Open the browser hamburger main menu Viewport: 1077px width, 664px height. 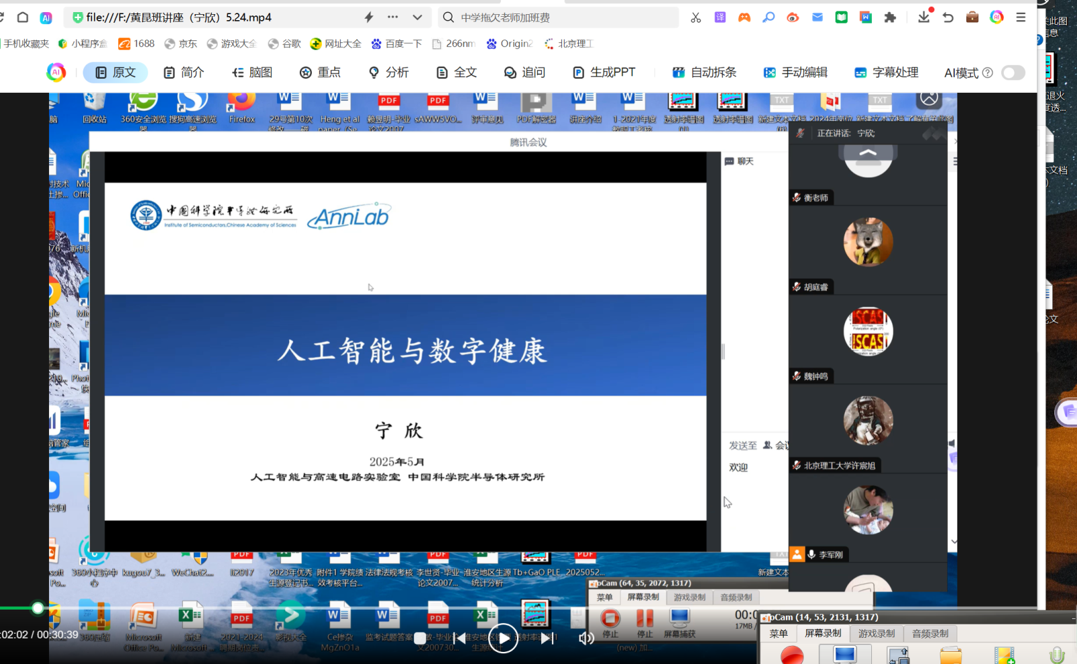tap(1021, 17)
